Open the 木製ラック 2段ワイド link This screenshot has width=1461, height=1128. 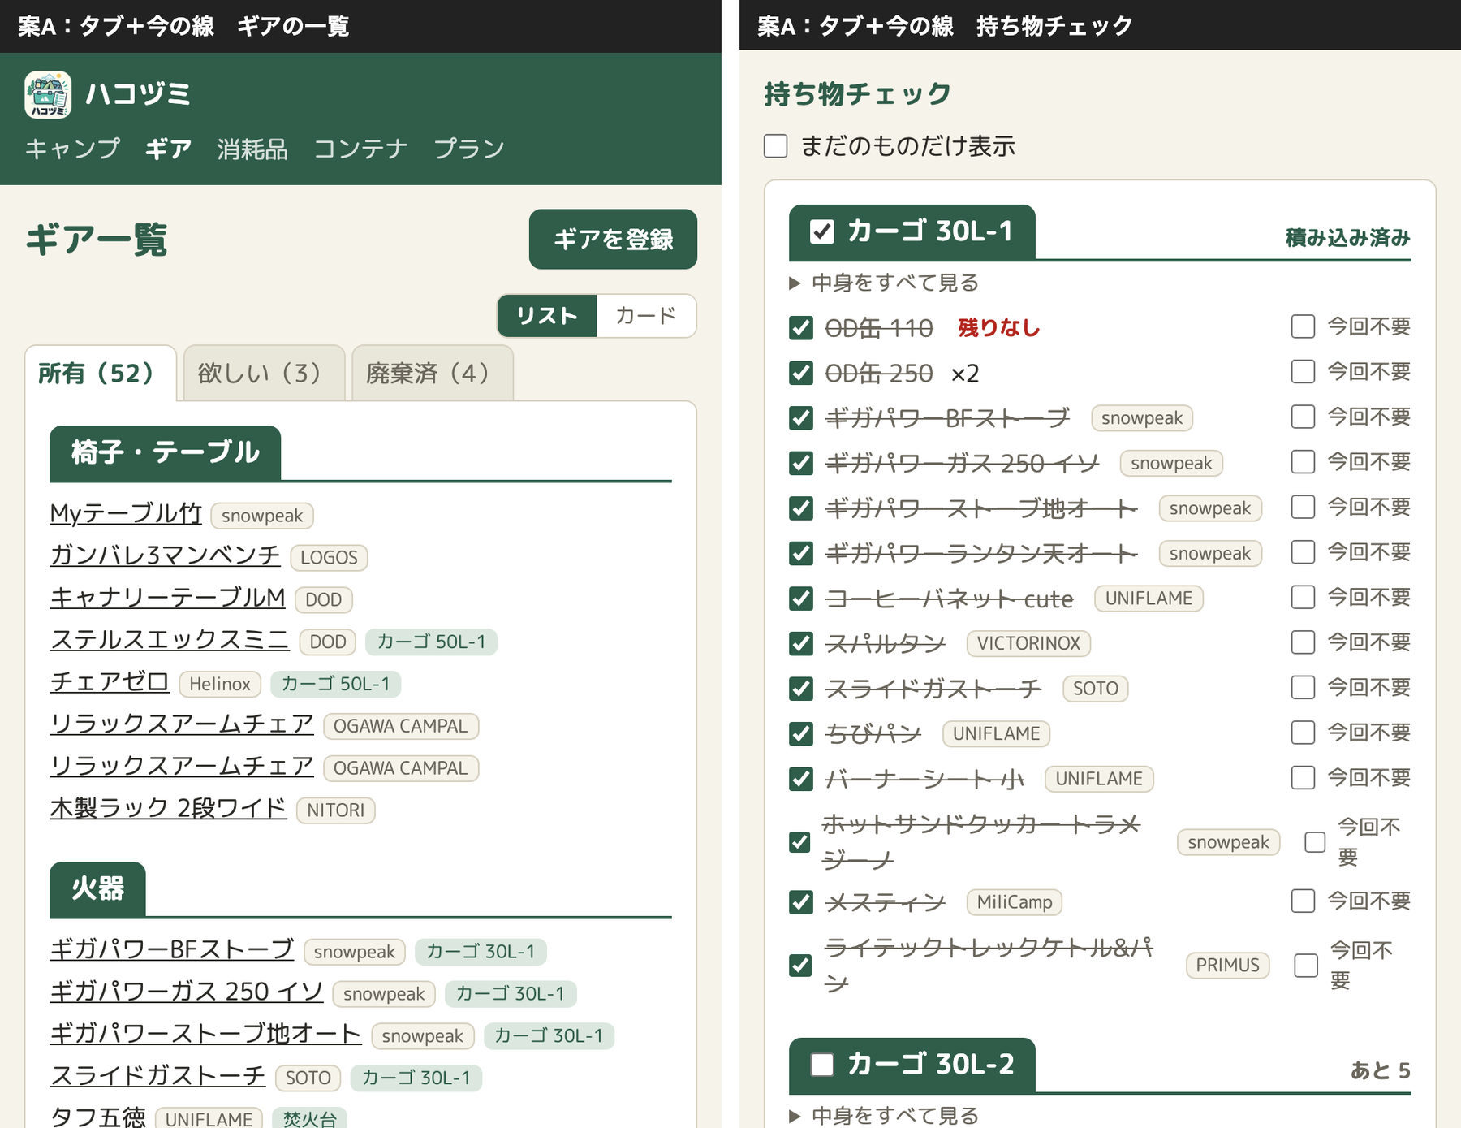click(x=168, y=809)
